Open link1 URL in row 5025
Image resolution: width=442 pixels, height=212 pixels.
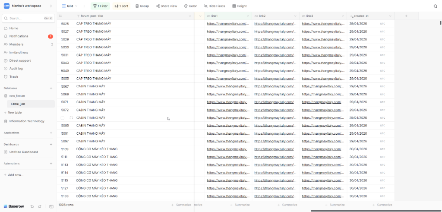[x=228, y=24]
